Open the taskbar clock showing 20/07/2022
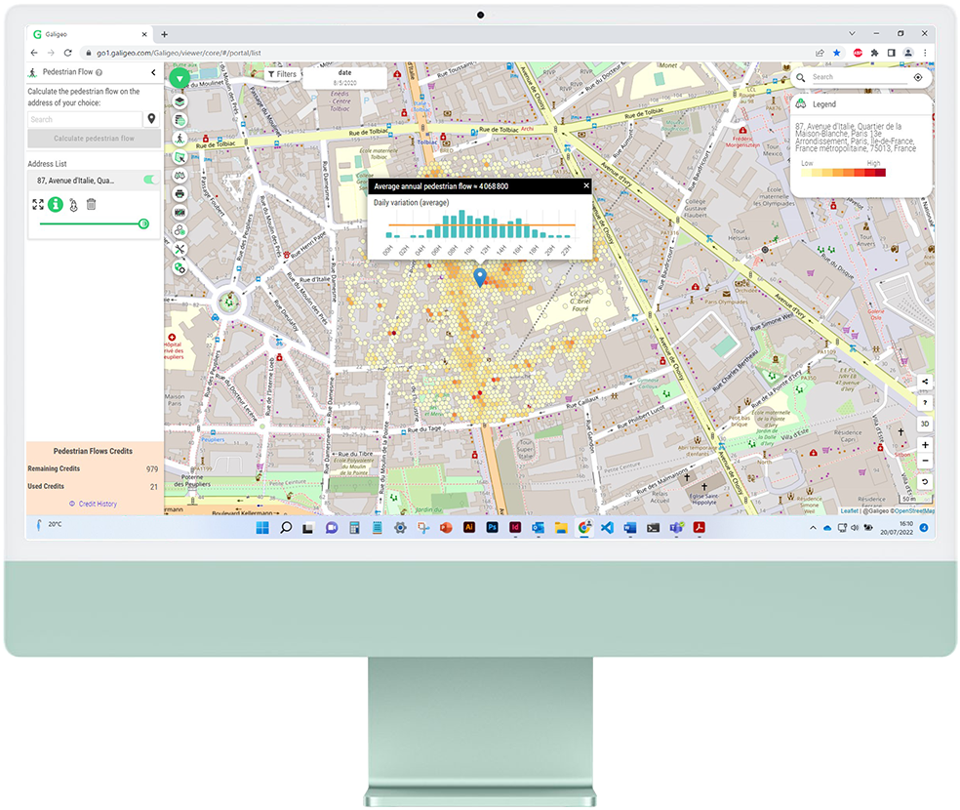This screenshot has width=960, height=810. coord(897,528)
